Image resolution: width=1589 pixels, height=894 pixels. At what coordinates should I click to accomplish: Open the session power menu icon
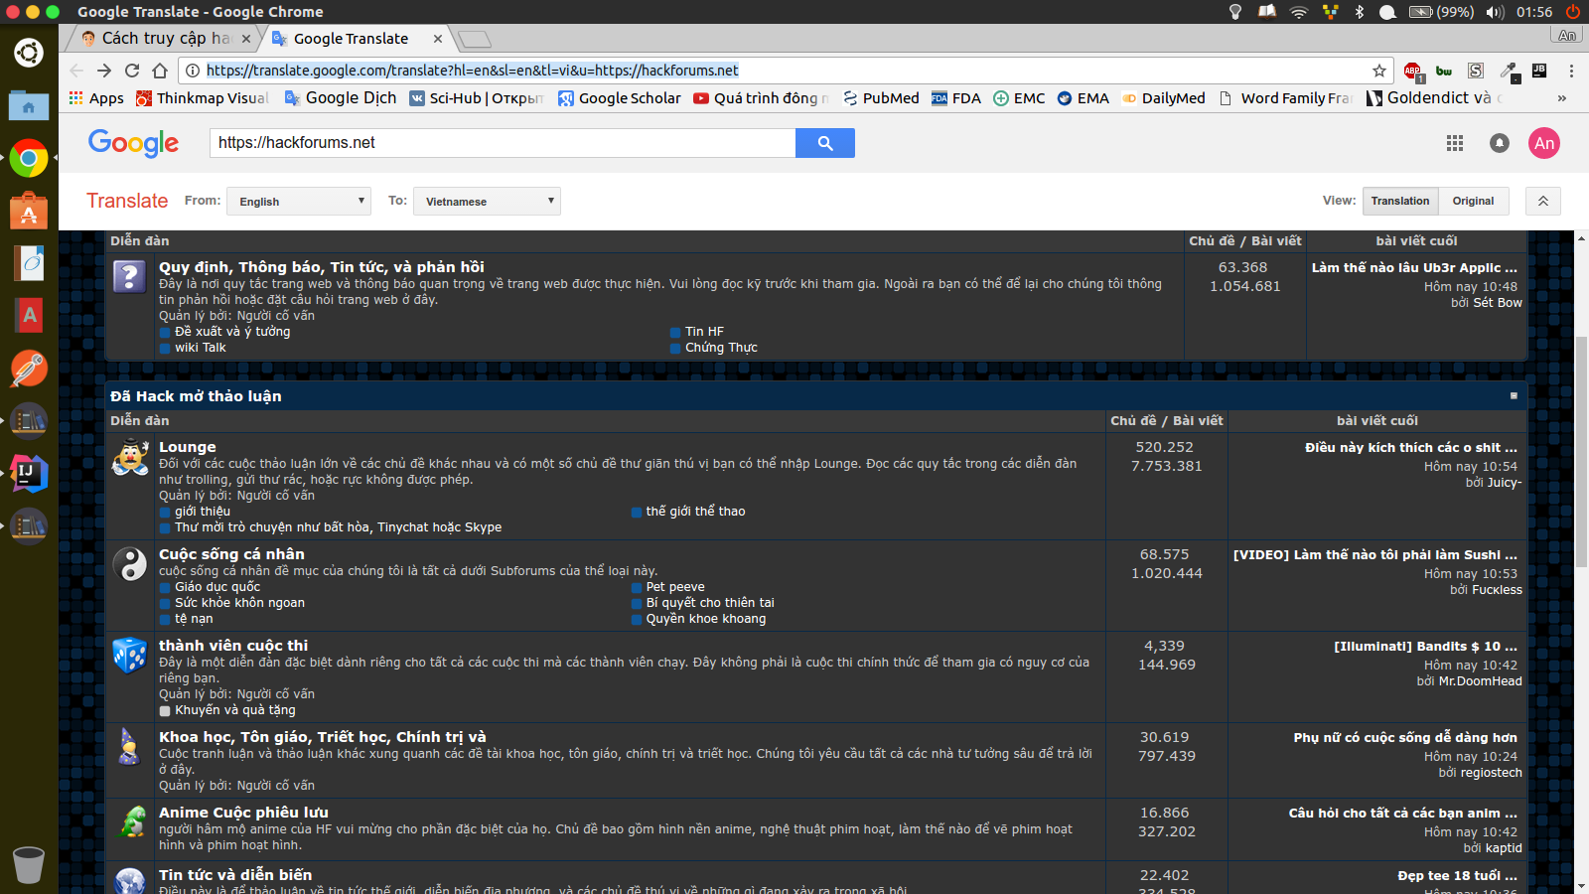tap(1573, 12)
